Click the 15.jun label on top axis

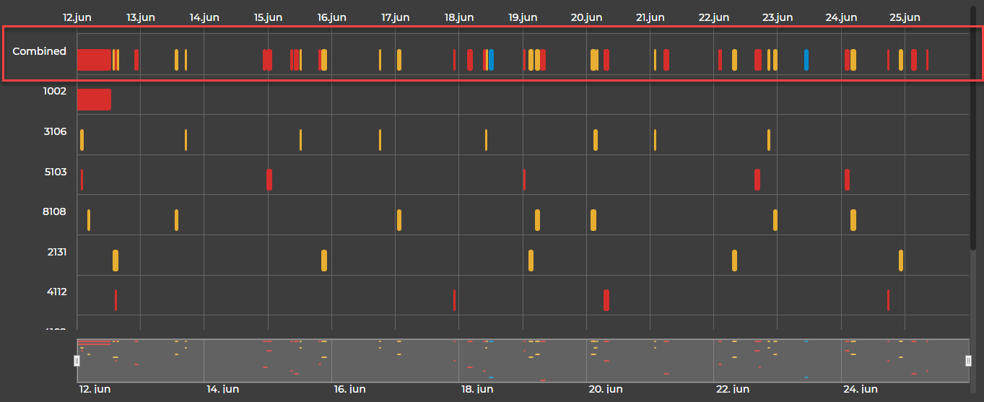tap(268, 17)
